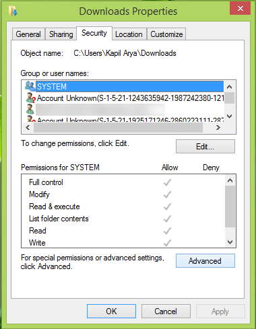Click the Full control Allow checkmark
The image size is (256, 329).
167,182
